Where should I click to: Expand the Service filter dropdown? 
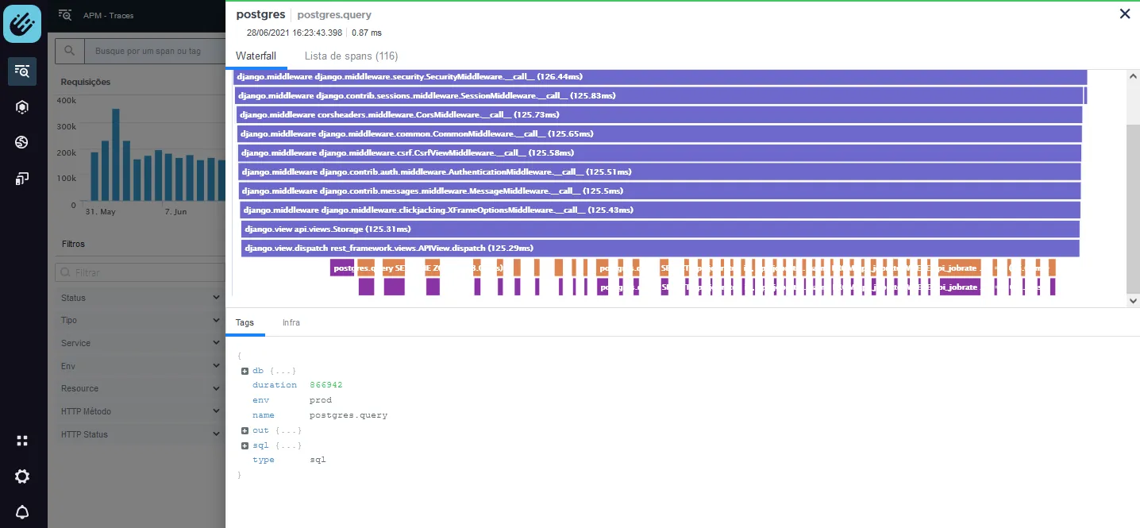(141, 343)
